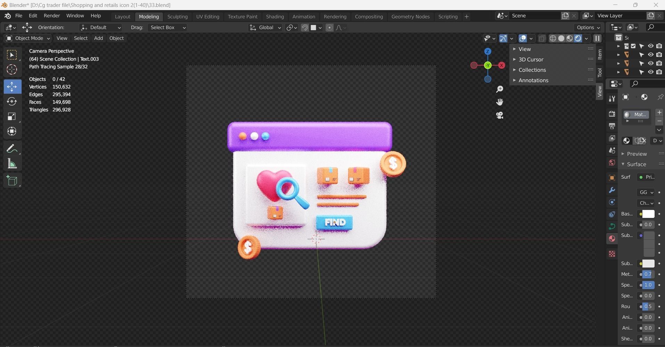Image resolution: width=665 pixels, height=347 pixels.
Task: Expand the Annotations panel
Action: pos(534,80)
